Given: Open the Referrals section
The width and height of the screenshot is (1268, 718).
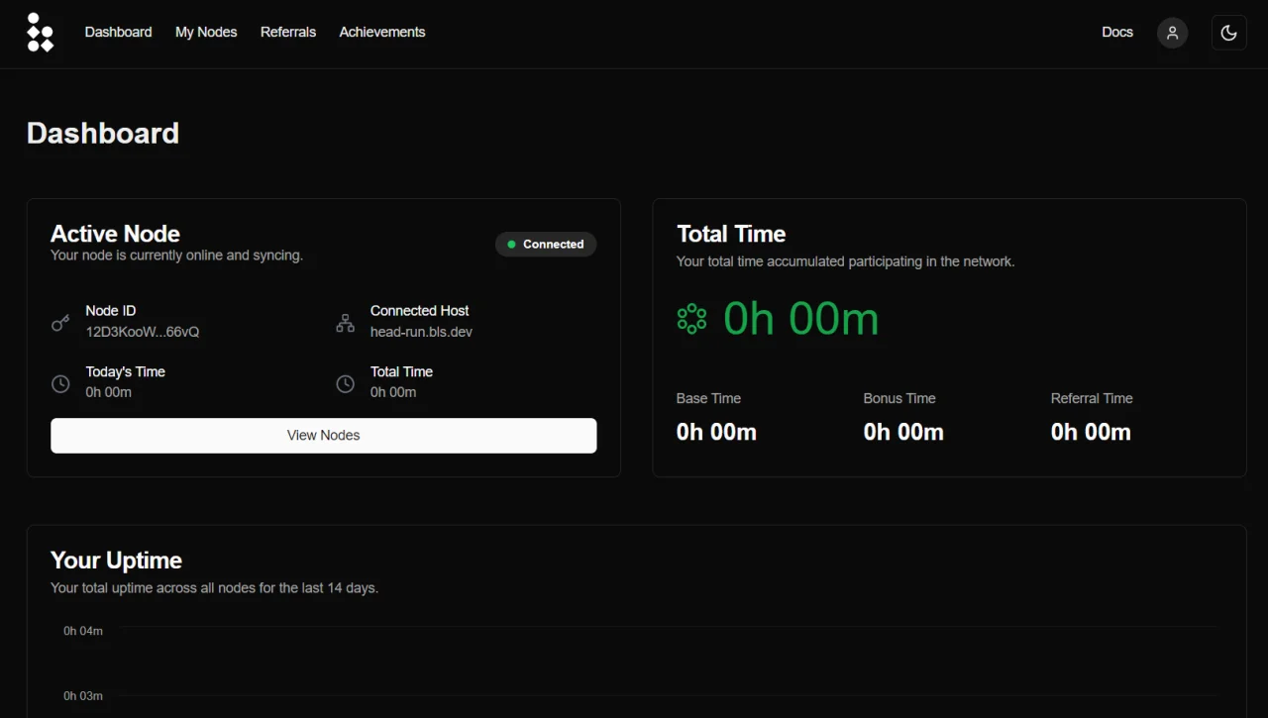Looking at the screenshot, I should point(288,32).
